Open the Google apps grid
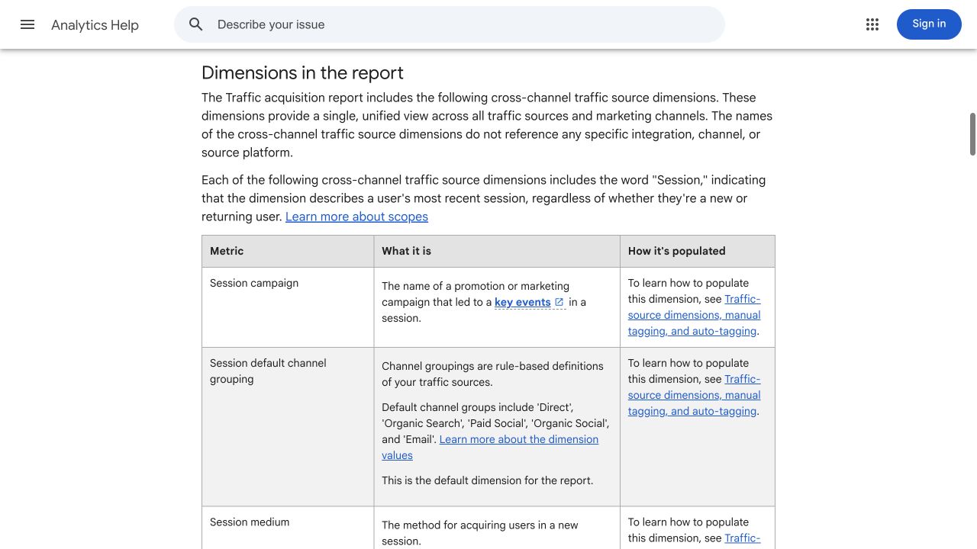This screenshot has height=549, width=977. [x=872, y=24]
